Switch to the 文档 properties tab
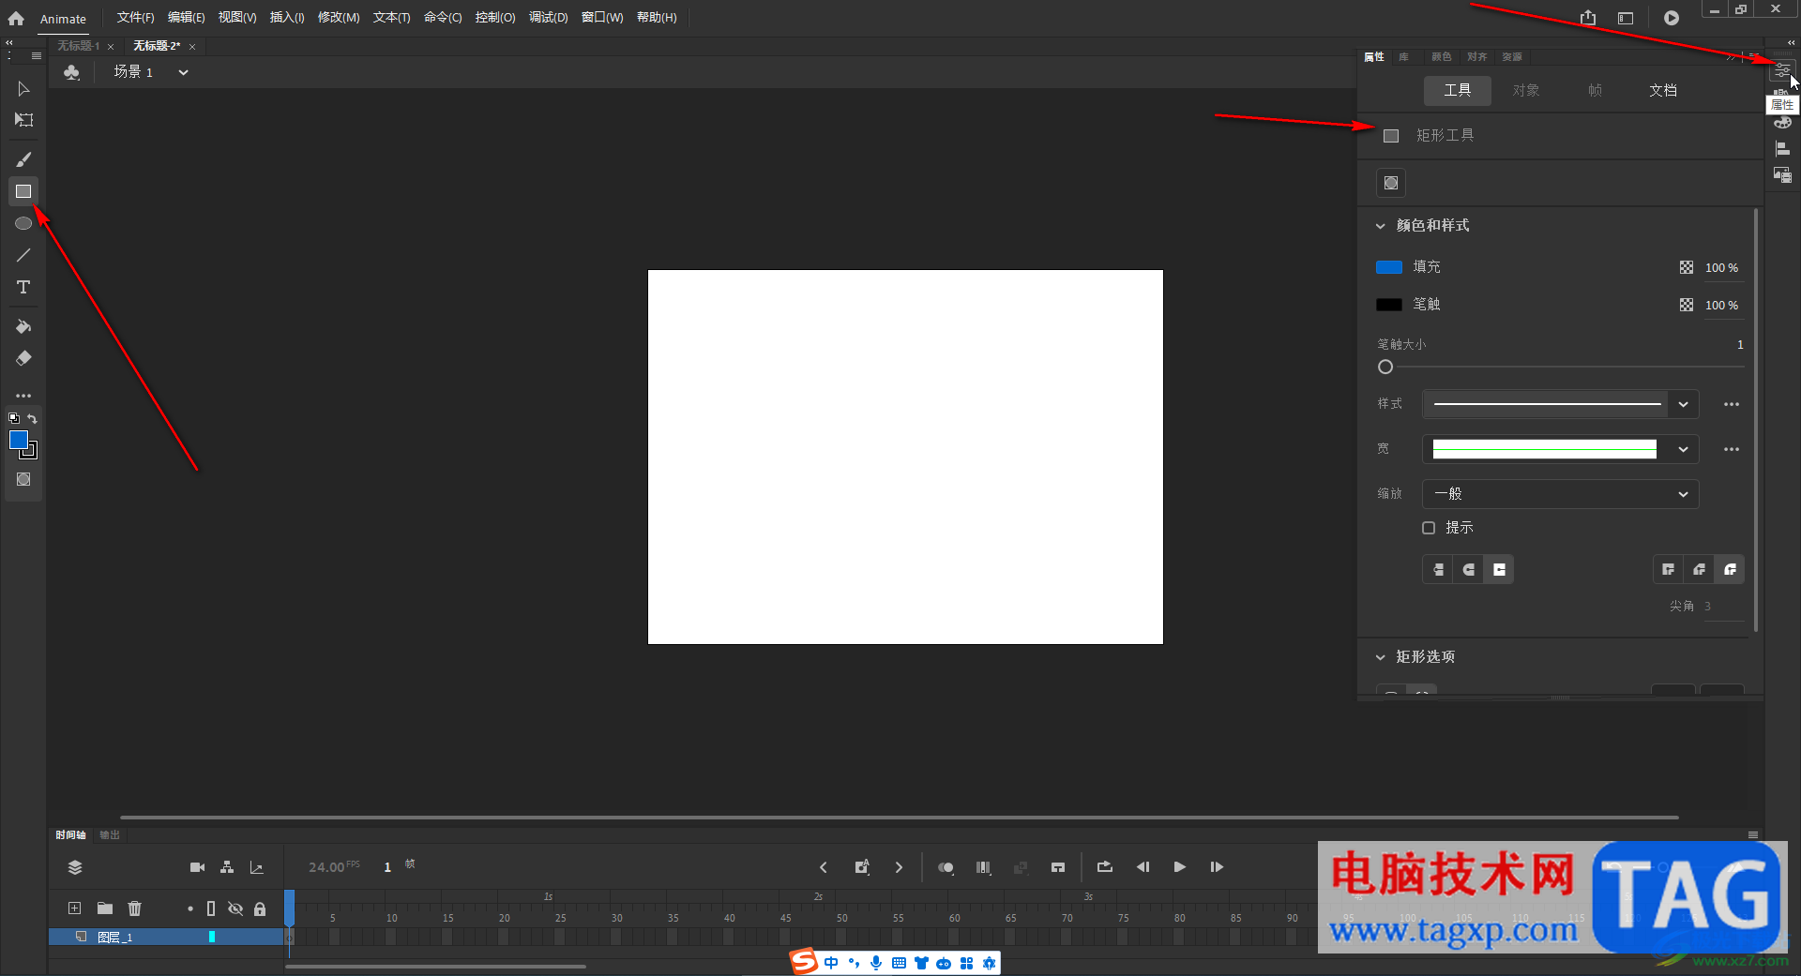The width and height of the screenshot is (1801, 976). pos(1663,91)
